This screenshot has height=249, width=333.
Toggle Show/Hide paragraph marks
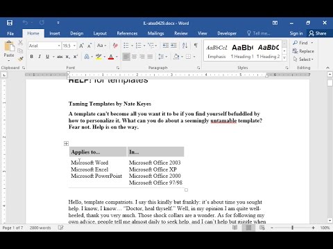[x=196, y=46]
